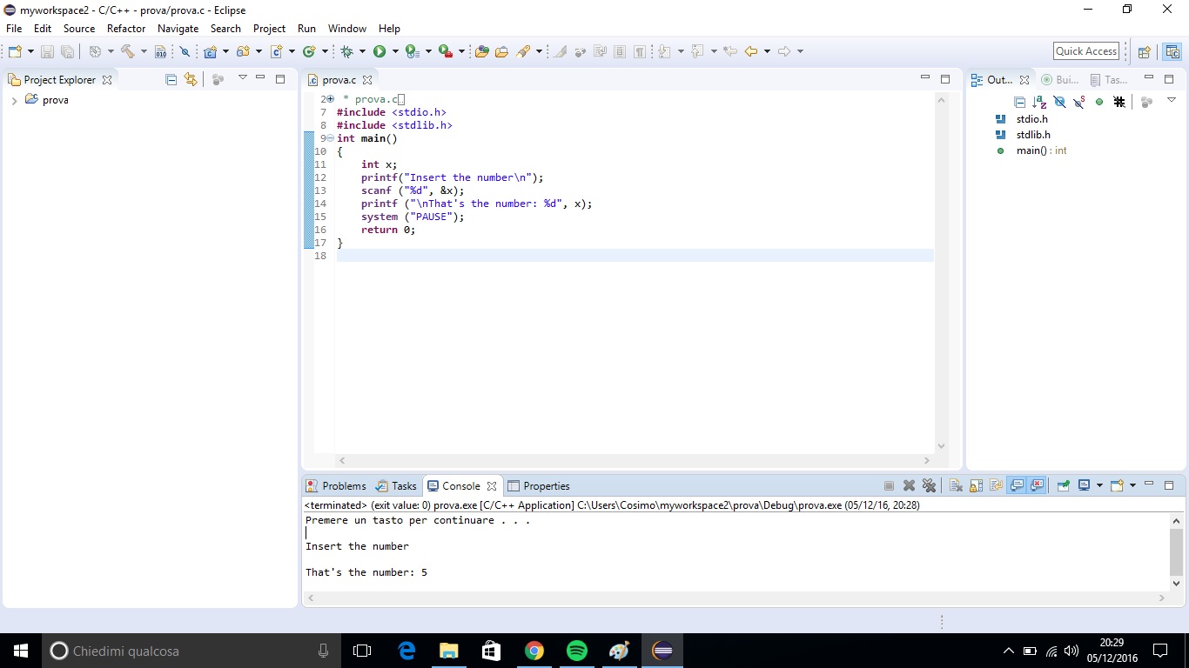Start debugging with the bug icon

(347, 52)
